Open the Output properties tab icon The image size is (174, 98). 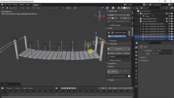(x=136, y=56)
